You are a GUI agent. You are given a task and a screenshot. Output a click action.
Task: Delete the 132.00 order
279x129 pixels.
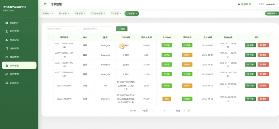(263, 74)
